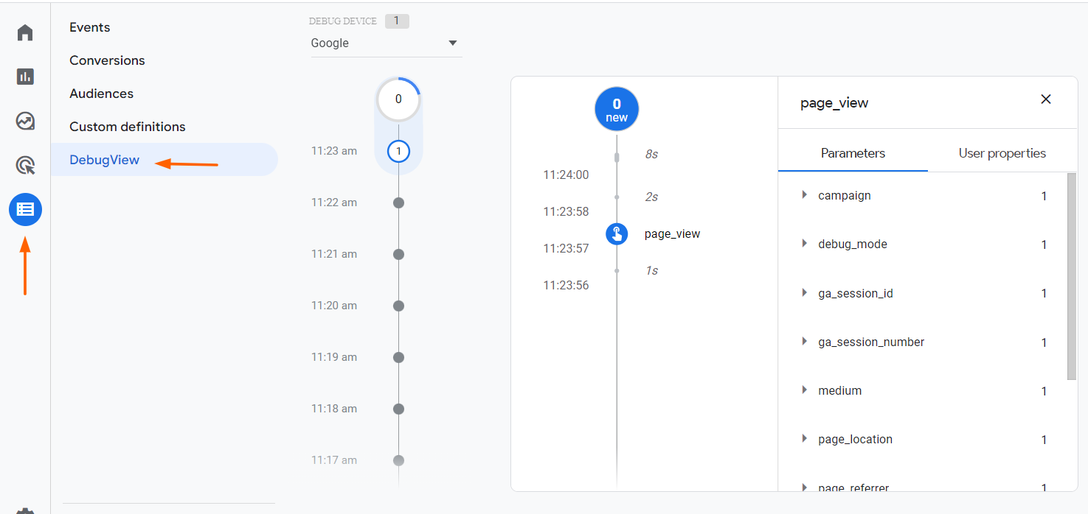Switch to the Parameters tab

[x=853, y=153]
